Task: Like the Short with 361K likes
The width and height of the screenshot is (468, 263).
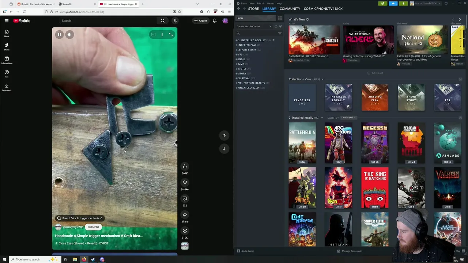Action: coord(185,167)
